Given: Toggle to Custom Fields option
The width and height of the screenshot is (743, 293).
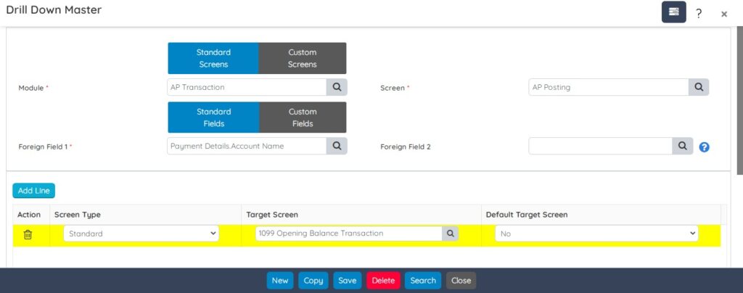Looking at the screenshot, I should [303, 117].
